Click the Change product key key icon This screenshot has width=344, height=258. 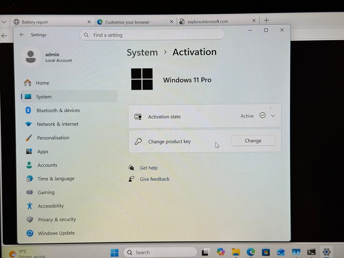[138, 141]
